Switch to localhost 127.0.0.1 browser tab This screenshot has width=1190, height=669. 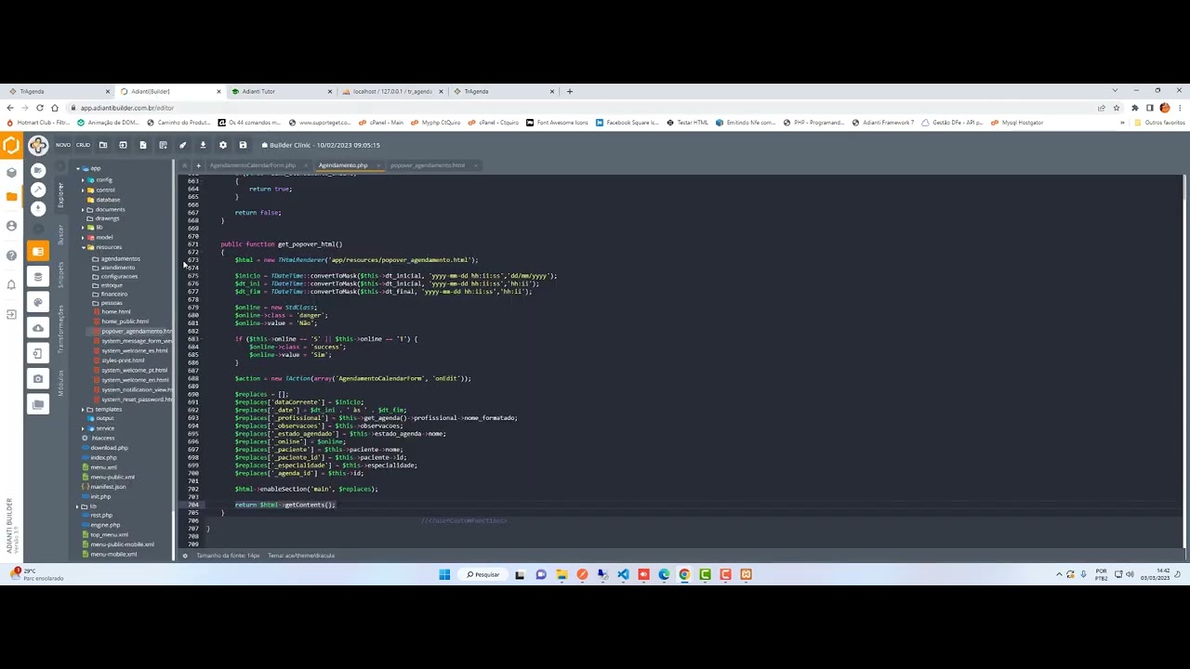pyautogui.click(x=390, y=91)
